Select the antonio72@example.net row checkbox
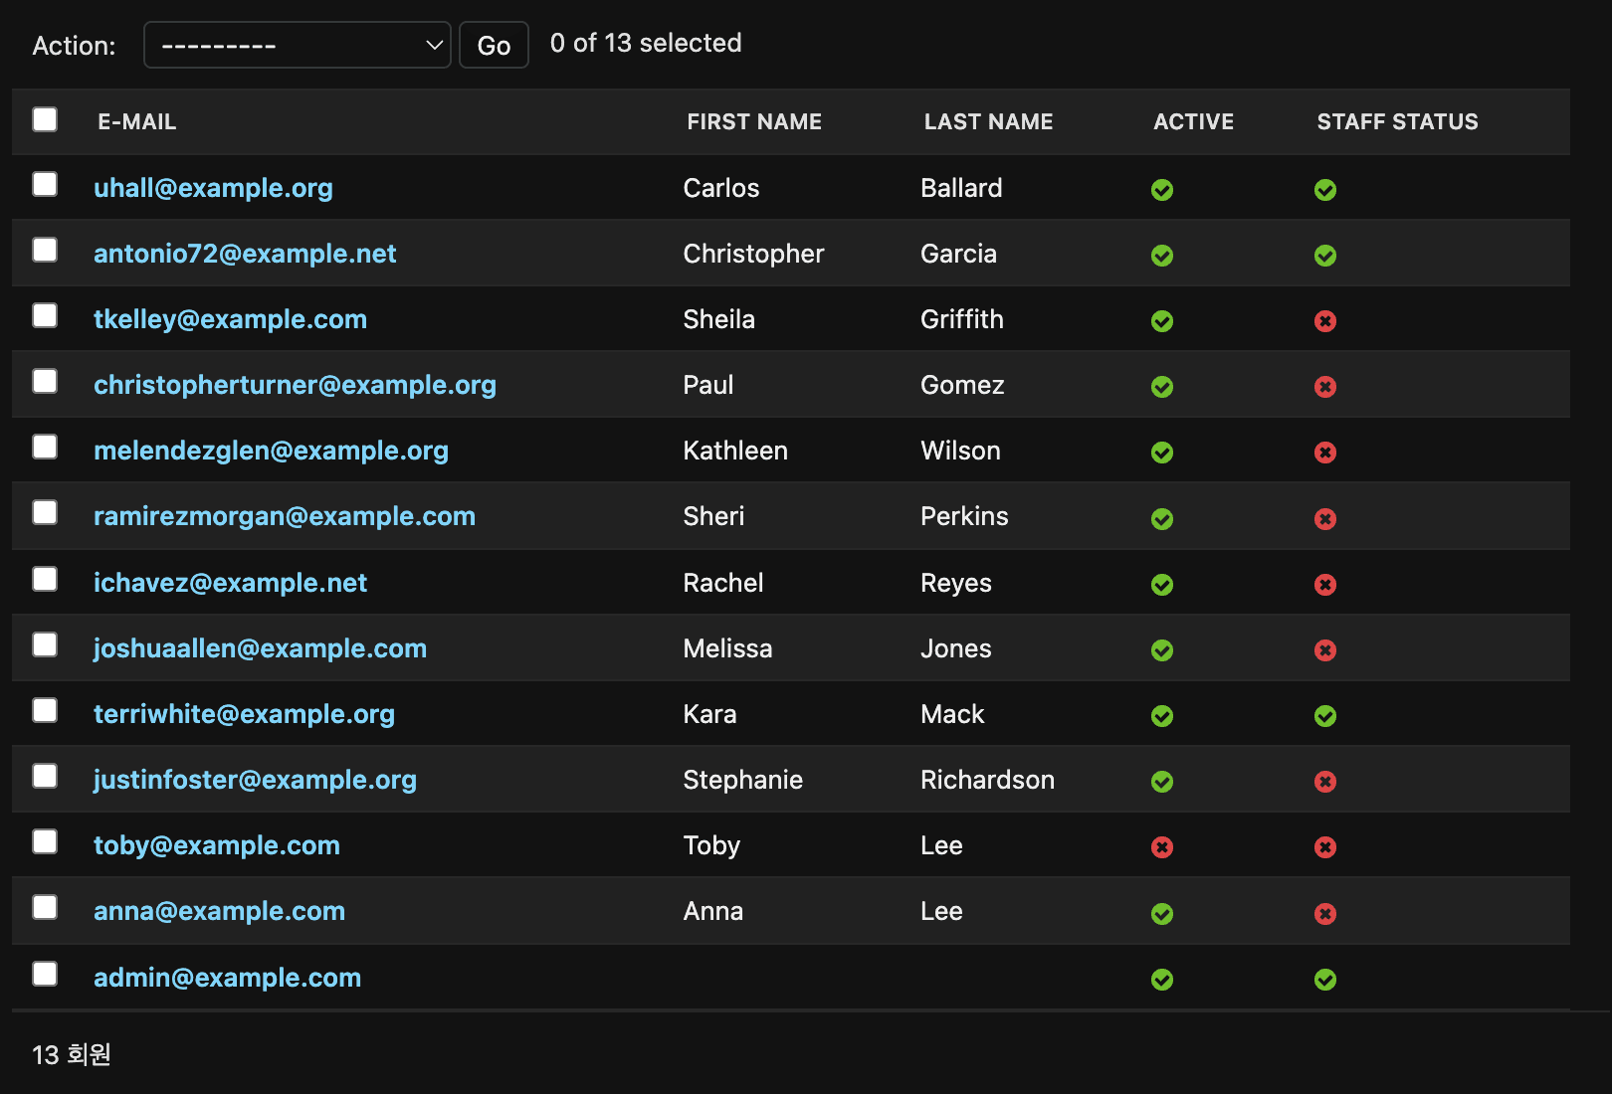 pyautogui.click(x=45, y=250)
